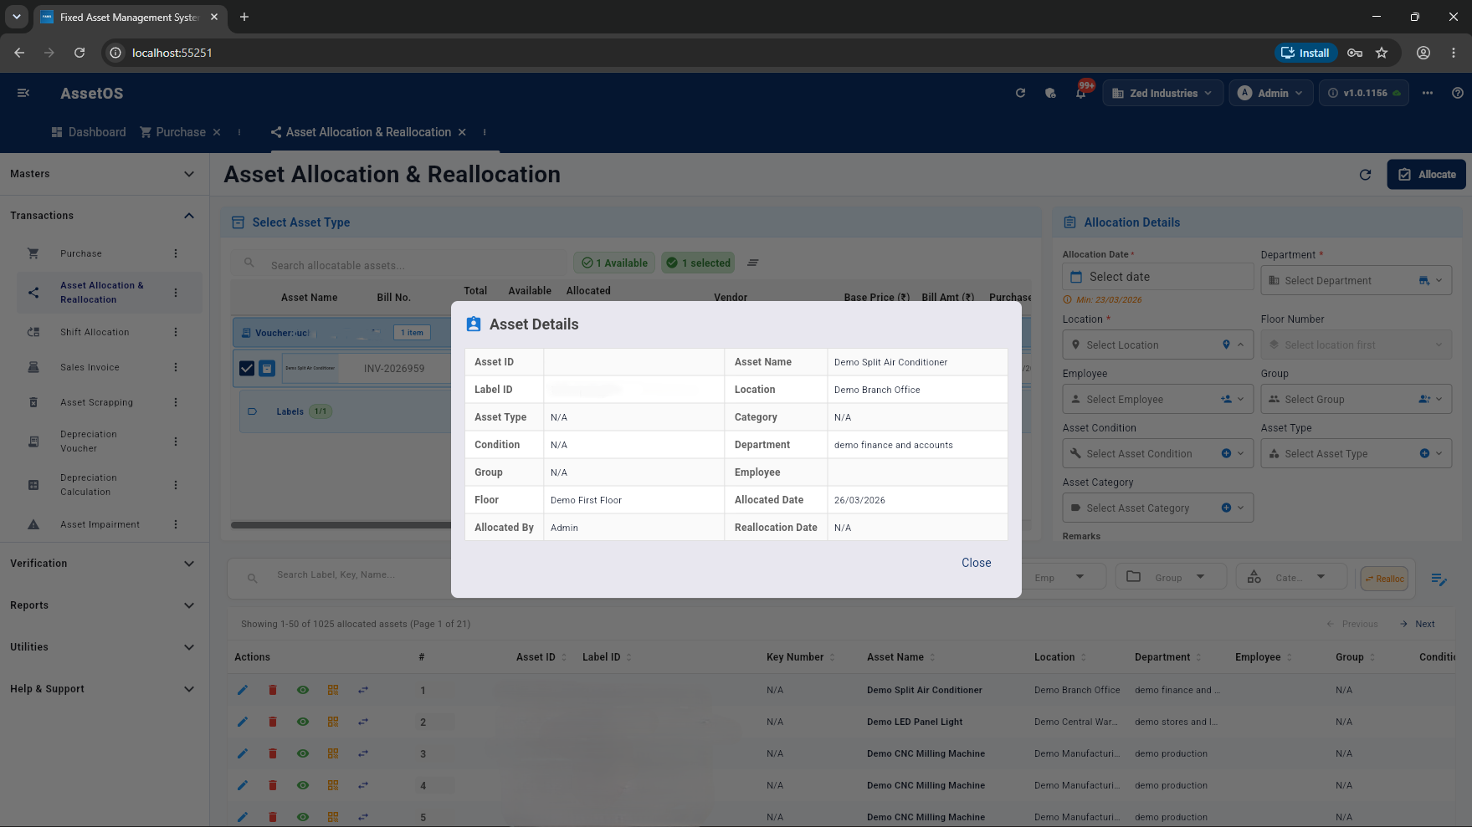Click the list filter icon next to 1 selected
1472x827 pixels.
tap(753, 263)
